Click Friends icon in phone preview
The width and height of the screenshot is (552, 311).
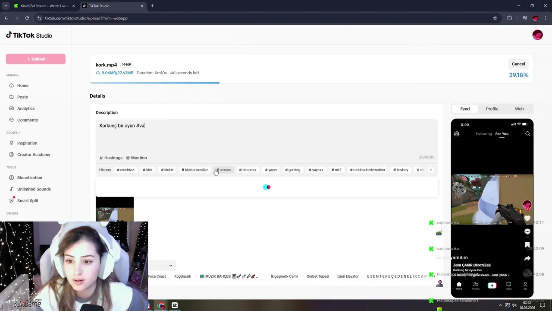(475, 286)
